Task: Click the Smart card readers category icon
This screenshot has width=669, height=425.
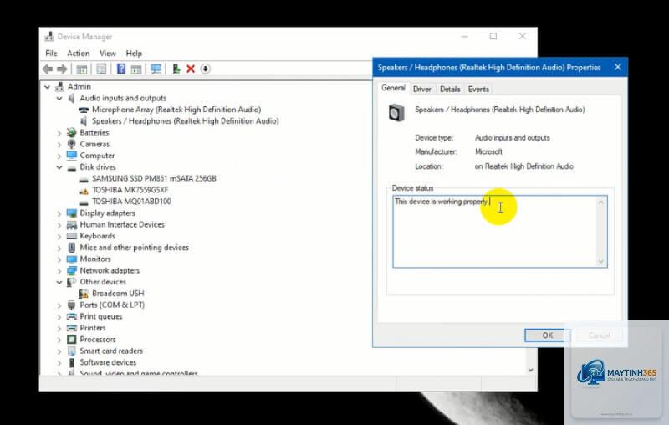Action: [72, 351]
